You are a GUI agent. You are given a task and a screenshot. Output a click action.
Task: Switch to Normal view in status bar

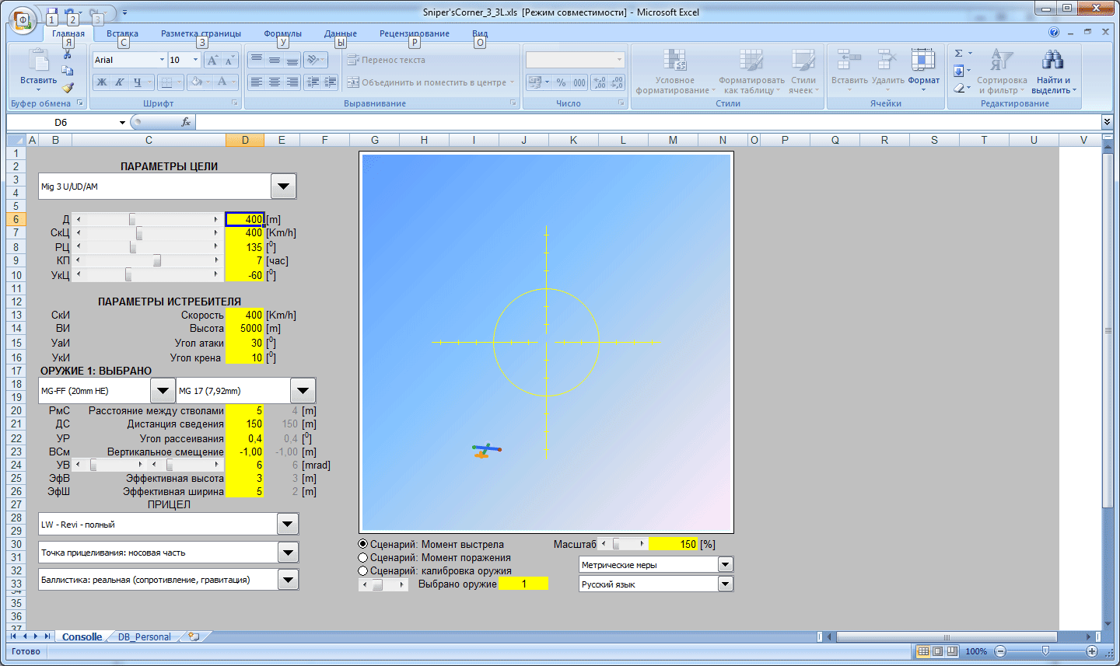[923, 651]
